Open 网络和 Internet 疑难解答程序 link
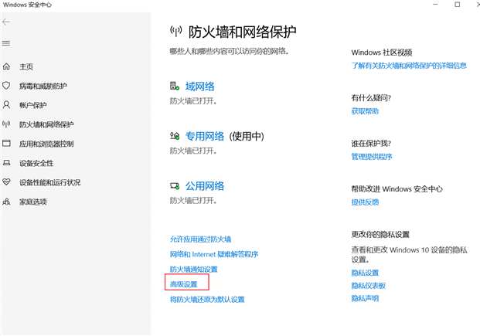Image resolution: width=480 pixels, height=336 pixels. point(214,254)
